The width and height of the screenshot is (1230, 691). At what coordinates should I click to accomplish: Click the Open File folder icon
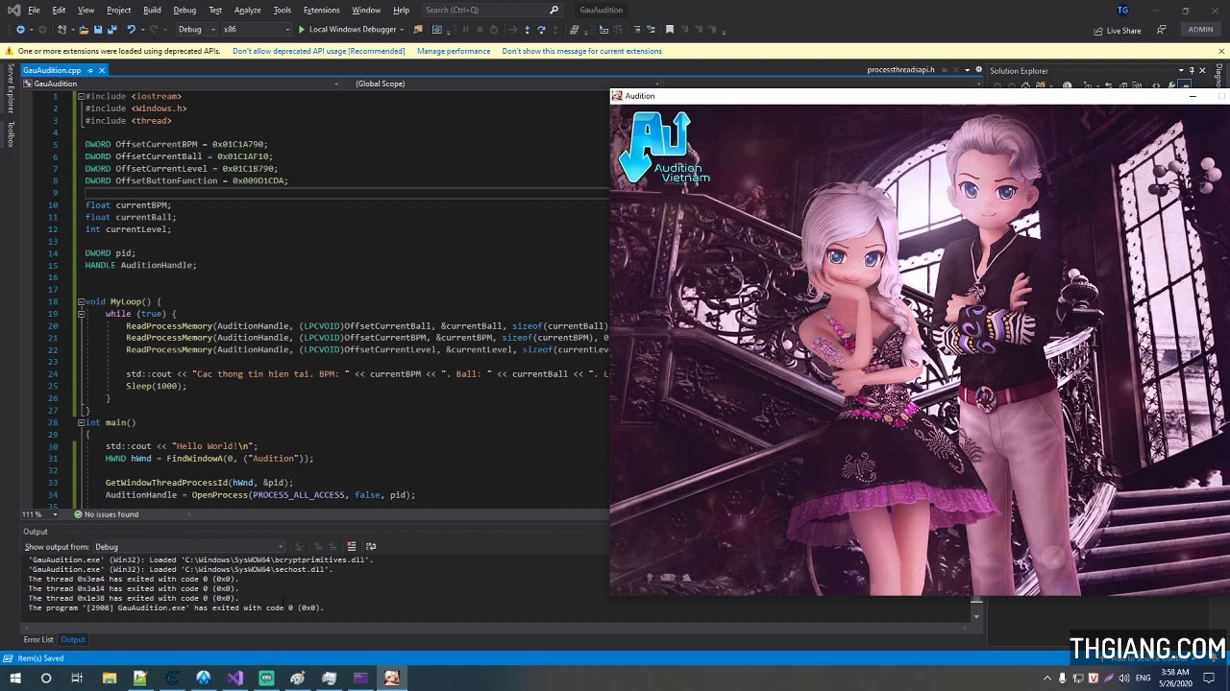pos(84,30)
